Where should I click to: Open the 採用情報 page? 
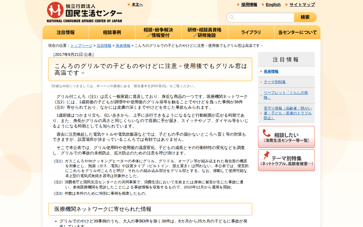249,5
